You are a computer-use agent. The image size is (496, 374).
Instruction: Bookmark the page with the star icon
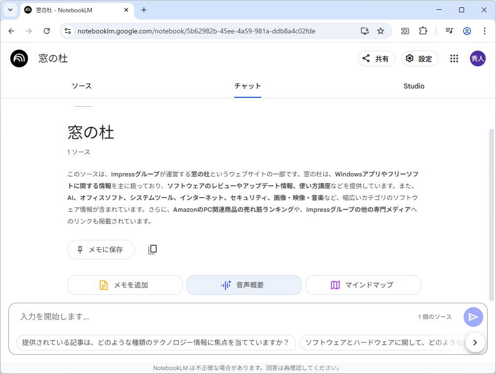tap(381, 30)
